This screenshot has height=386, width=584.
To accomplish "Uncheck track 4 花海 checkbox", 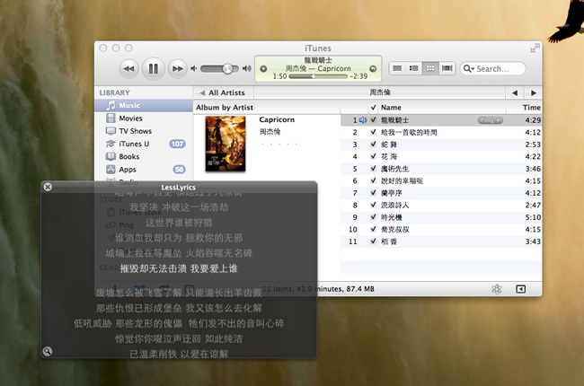I will click(x=373, y=156).
